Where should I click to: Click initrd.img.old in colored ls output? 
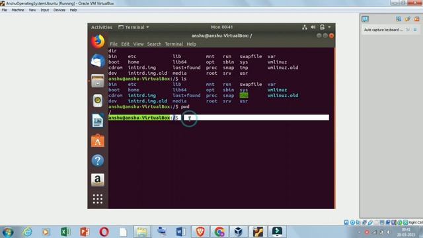[x=147, y=101]
